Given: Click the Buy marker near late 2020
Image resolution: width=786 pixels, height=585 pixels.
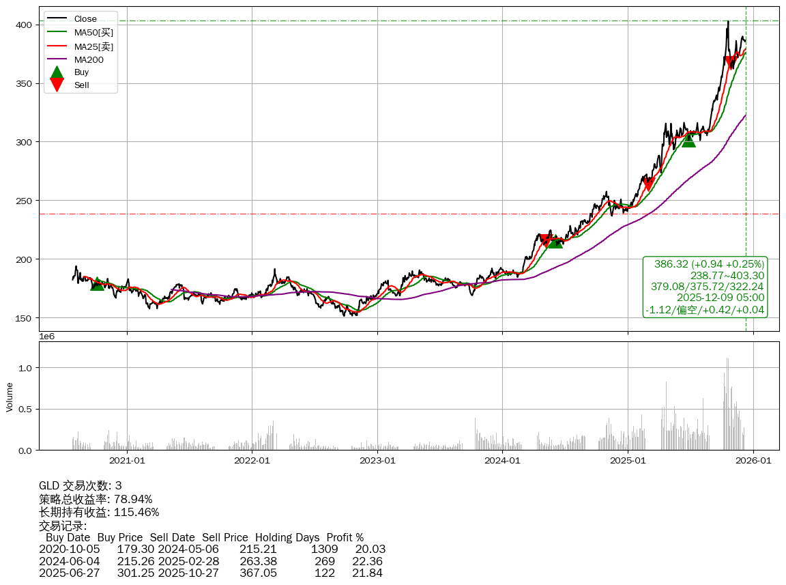Looking at the screenshot, I should click(x=98, y=284).
